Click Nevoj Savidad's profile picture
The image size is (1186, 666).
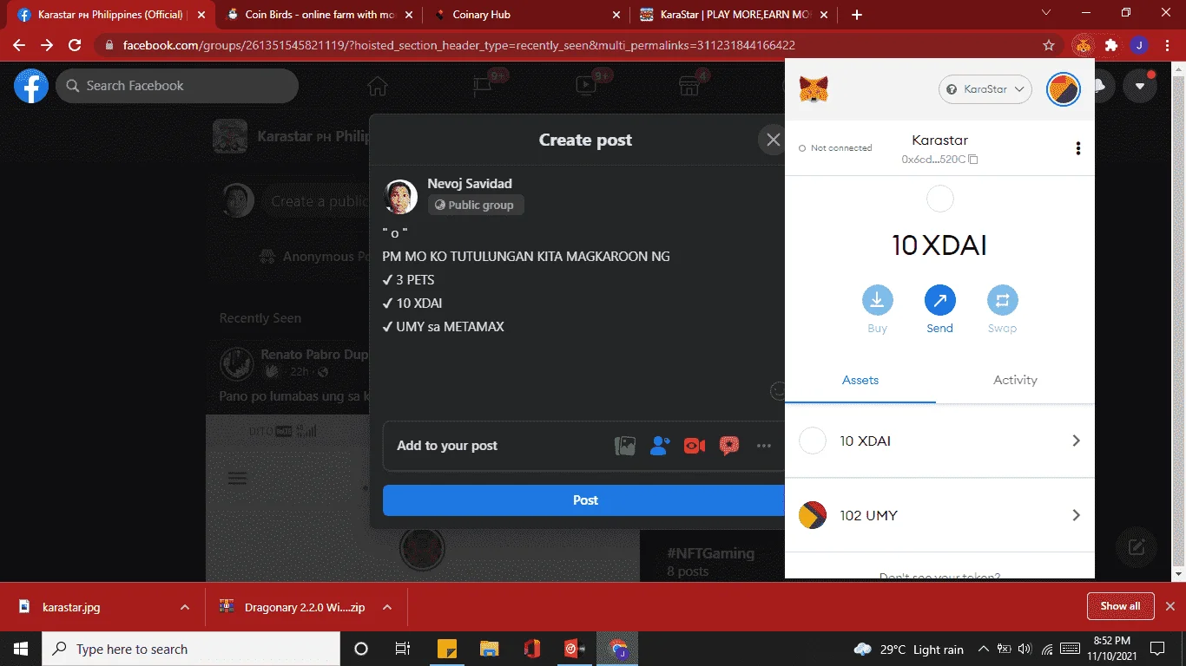tap(400, 197)
